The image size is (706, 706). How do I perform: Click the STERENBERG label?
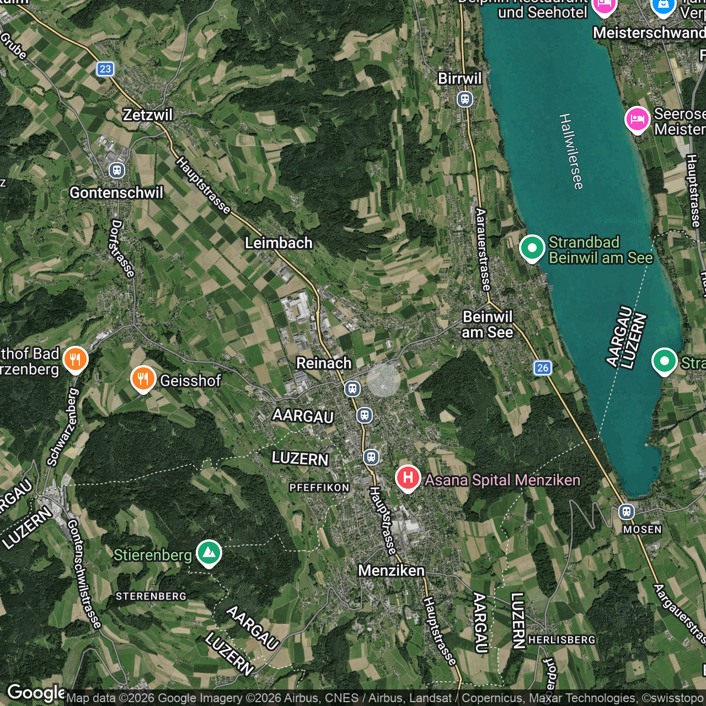[x=151, y=596]
